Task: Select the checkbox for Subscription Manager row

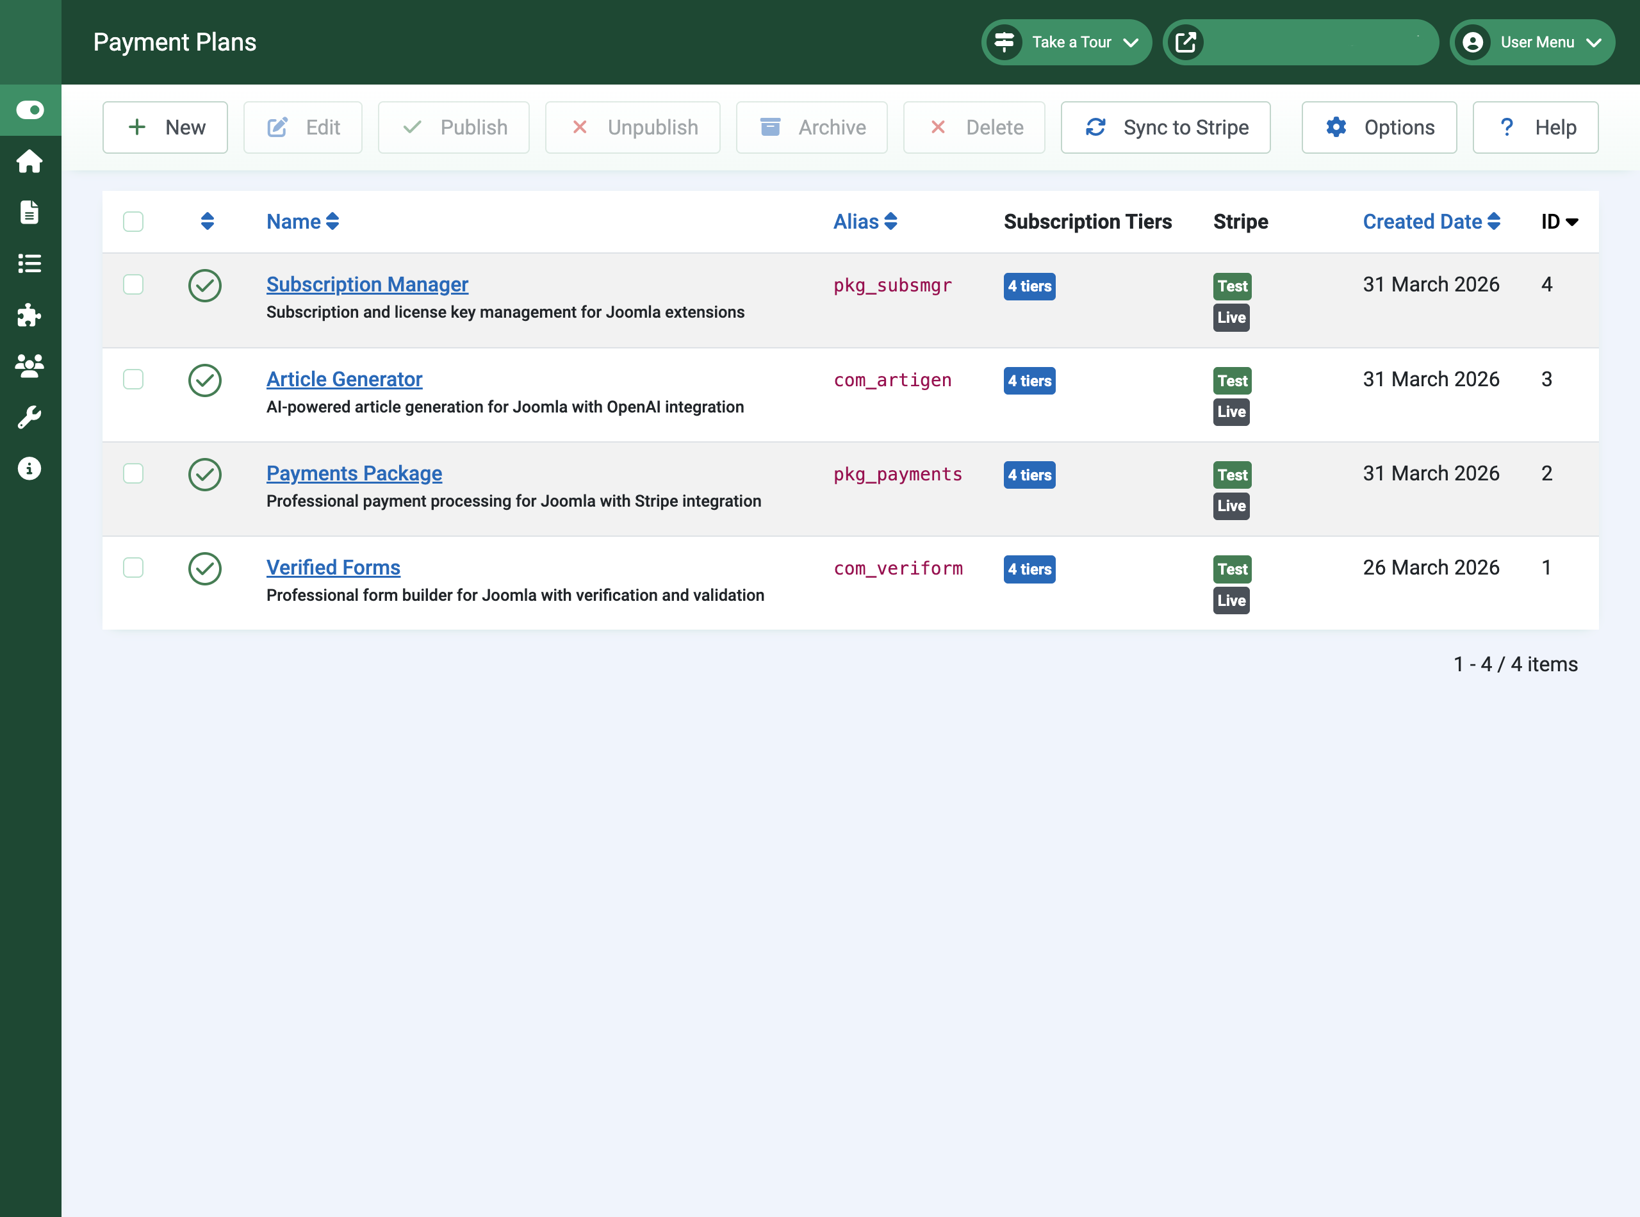Action: [133, 285]
